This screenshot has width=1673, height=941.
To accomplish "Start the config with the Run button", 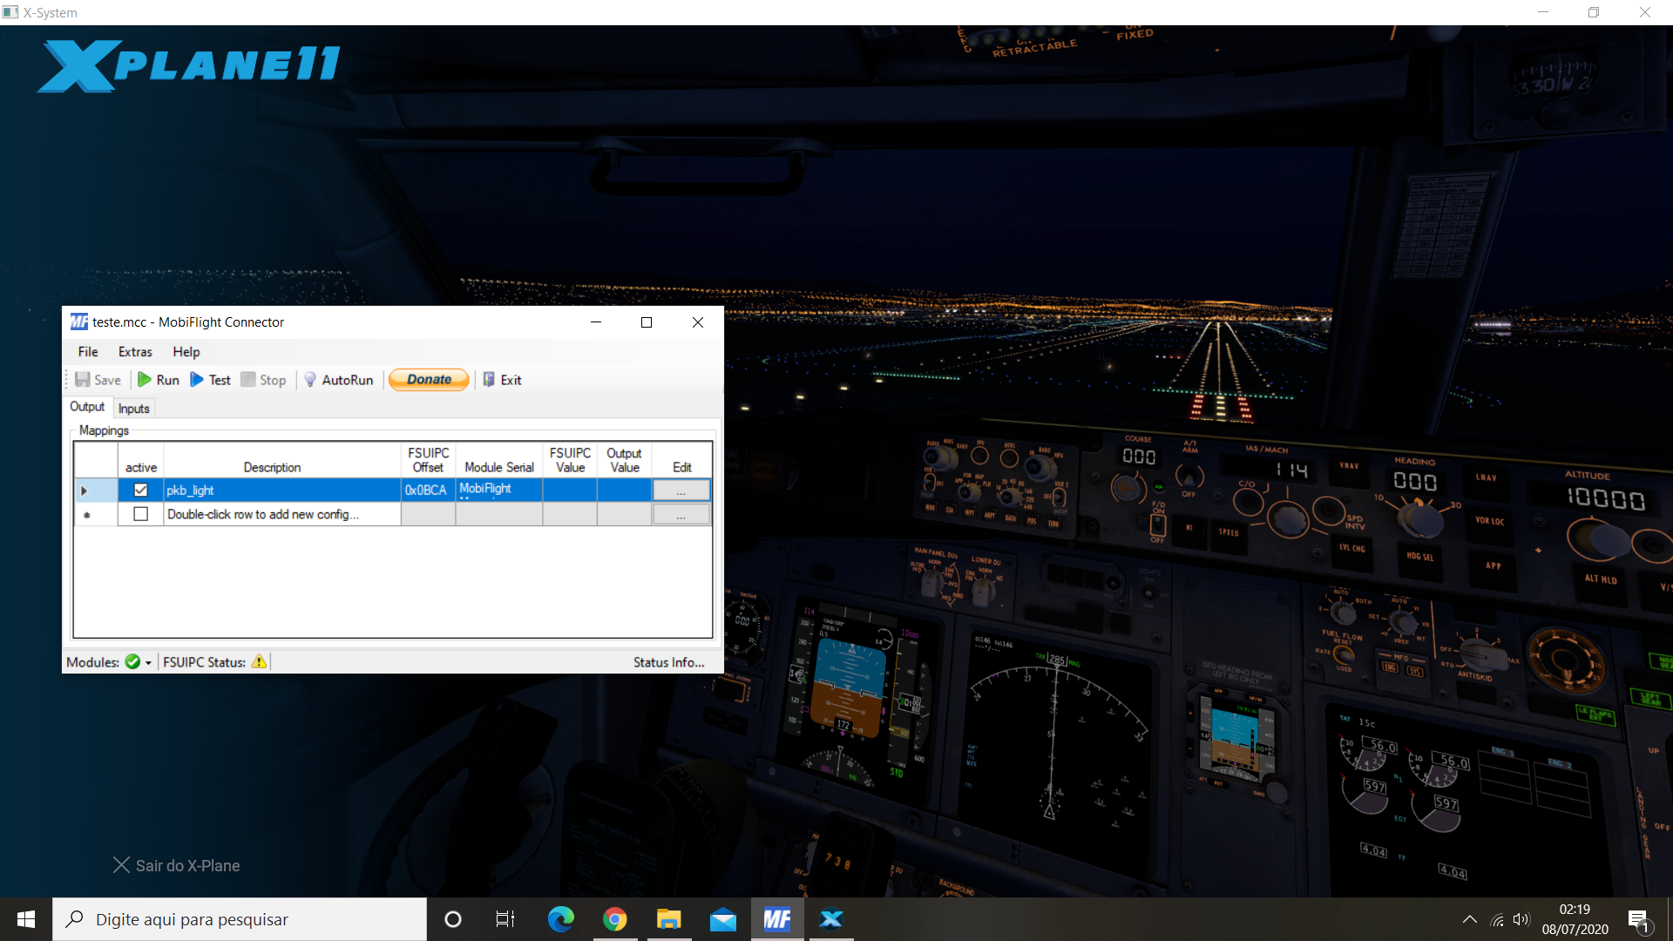I will pyautogui.click(x=159, y=380).
